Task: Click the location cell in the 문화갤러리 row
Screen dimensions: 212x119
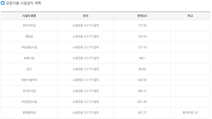Action: (x=86, y=112)
